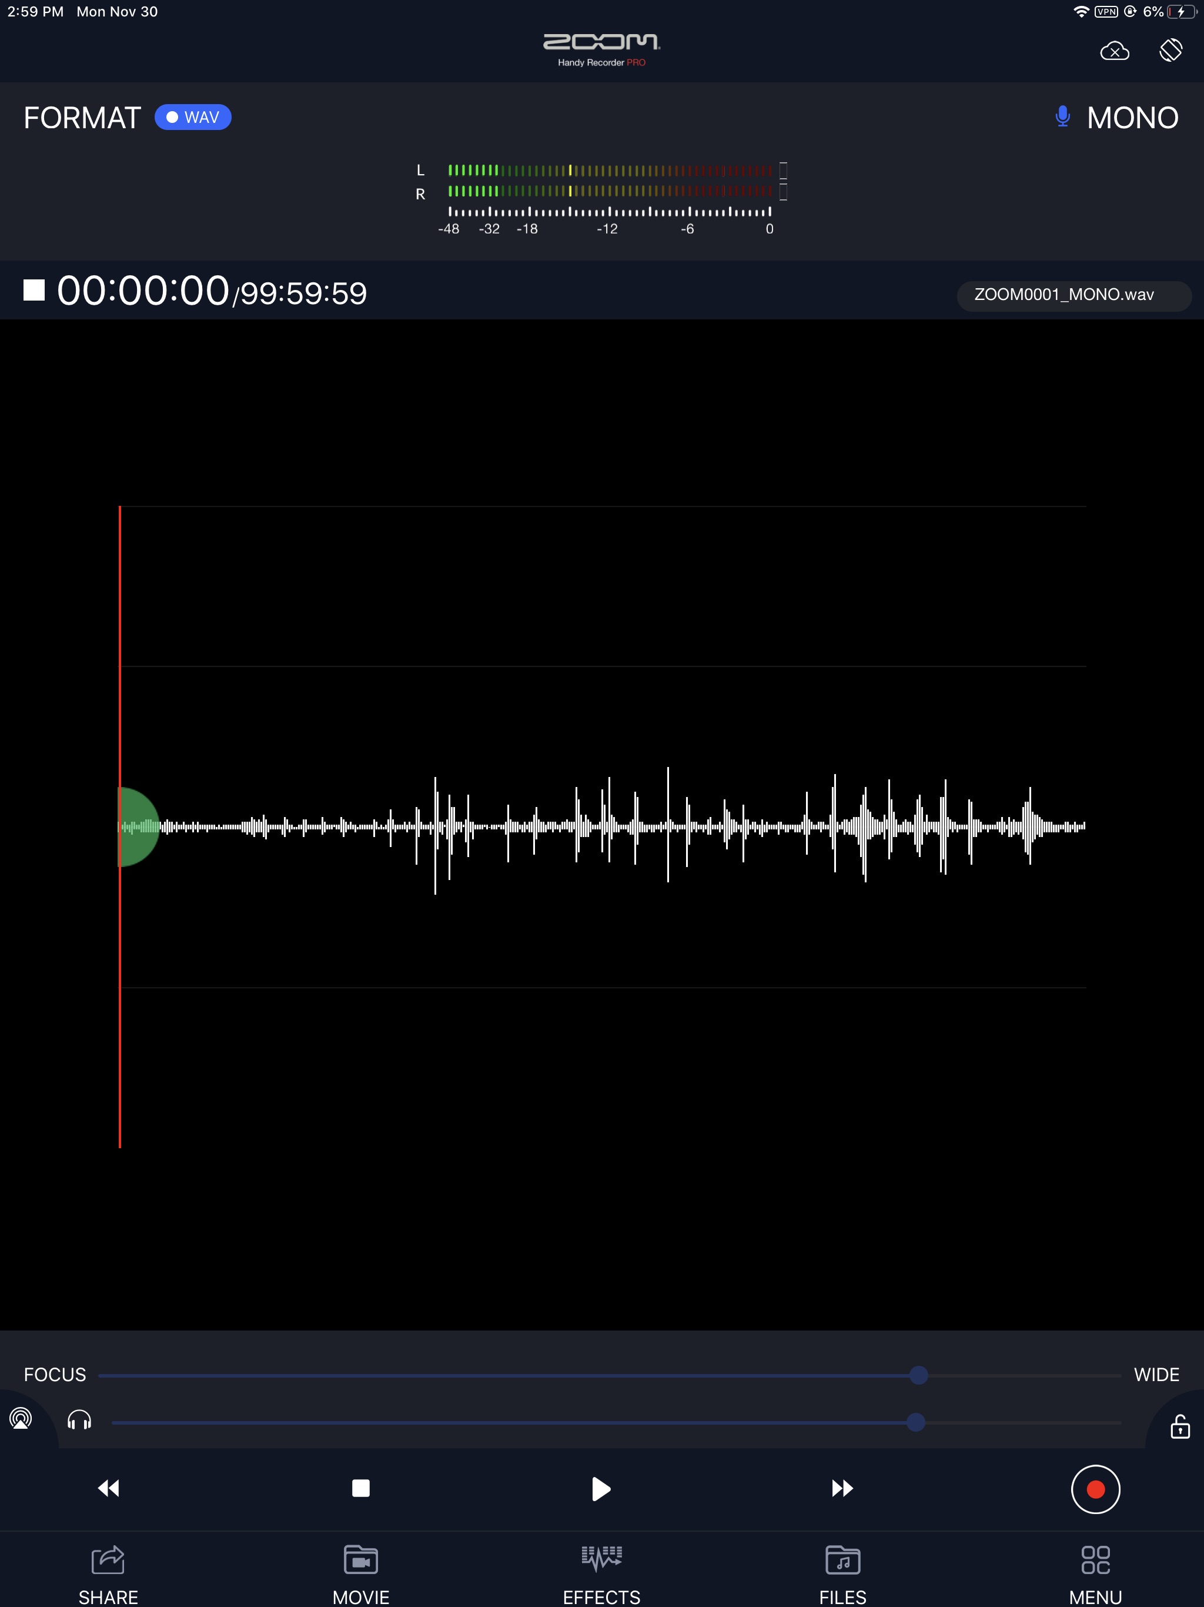The image size is (1204, 1607).
Task: Tap the rewind button
Action: pyautogui.click(x=108, y=1488)
